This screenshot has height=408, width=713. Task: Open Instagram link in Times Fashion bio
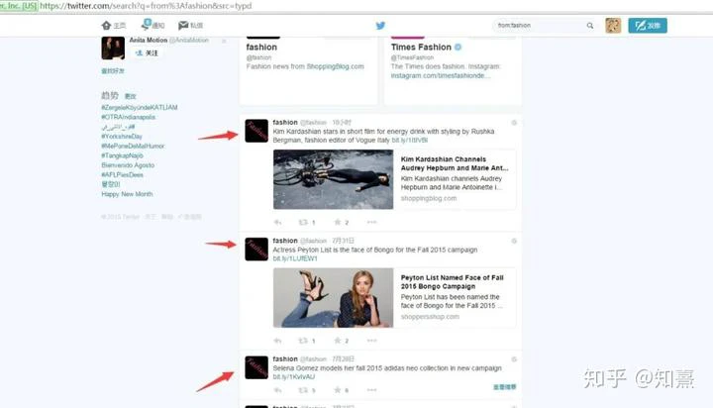coord(440,76)
